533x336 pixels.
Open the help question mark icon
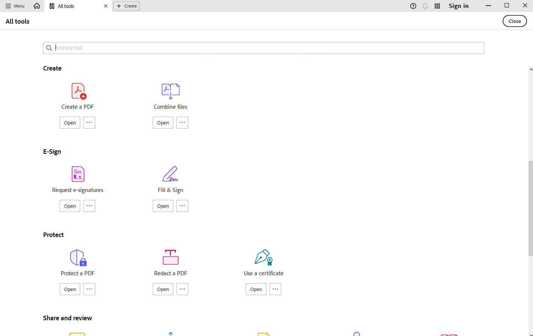point(413,6)
